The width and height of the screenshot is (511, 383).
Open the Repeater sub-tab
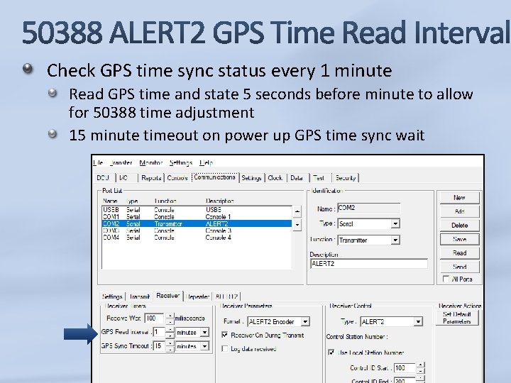tap(198, 296)
